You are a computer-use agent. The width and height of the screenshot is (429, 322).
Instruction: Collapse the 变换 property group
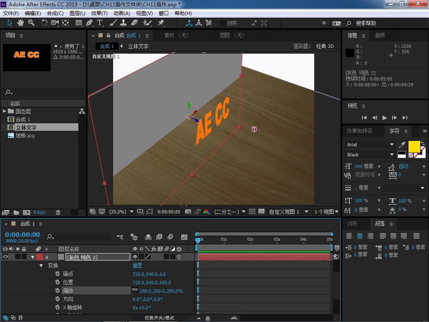pos(41,265)
